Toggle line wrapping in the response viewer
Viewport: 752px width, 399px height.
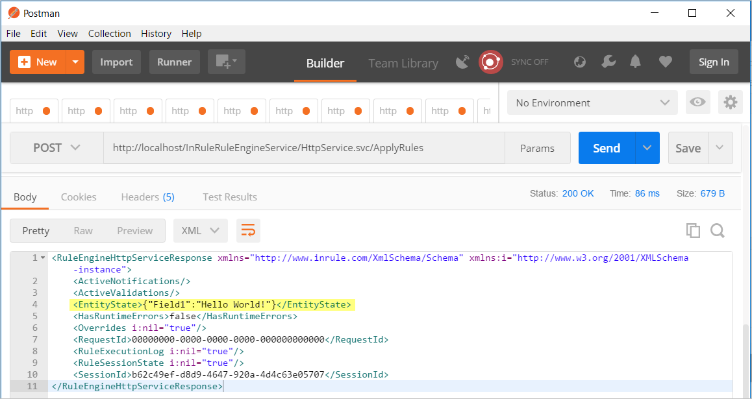248,230
